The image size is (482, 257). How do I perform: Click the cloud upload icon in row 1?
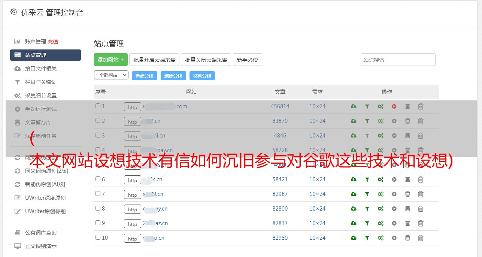(353, 106)
